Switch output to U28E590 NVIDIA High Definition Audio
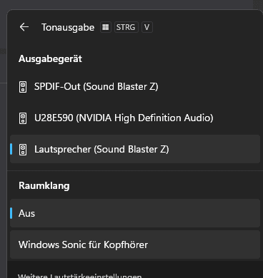 click(135, 118)
